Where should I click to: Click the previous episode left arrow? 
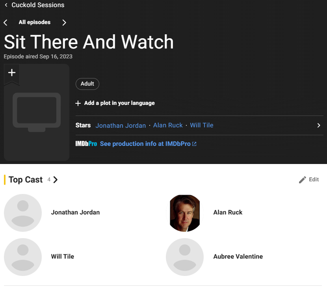(x=6, y=22)
